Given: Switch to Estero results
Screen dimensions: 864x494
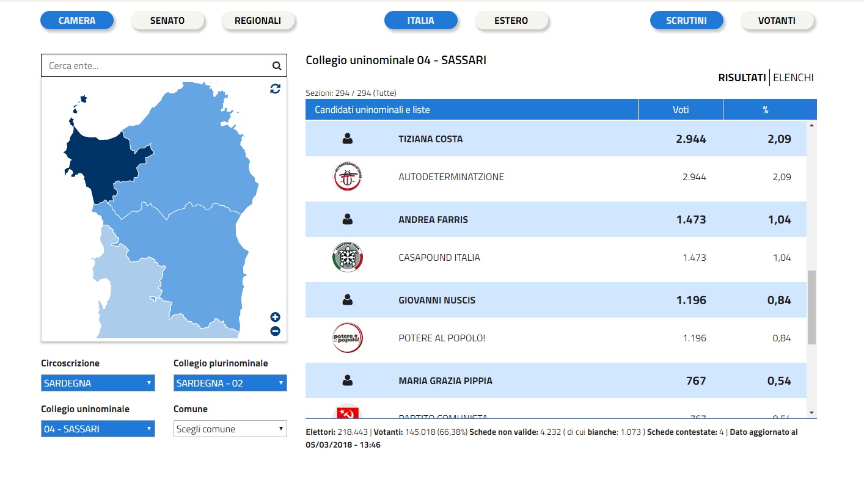Looking at the screenshot, I should pos(511,21).
